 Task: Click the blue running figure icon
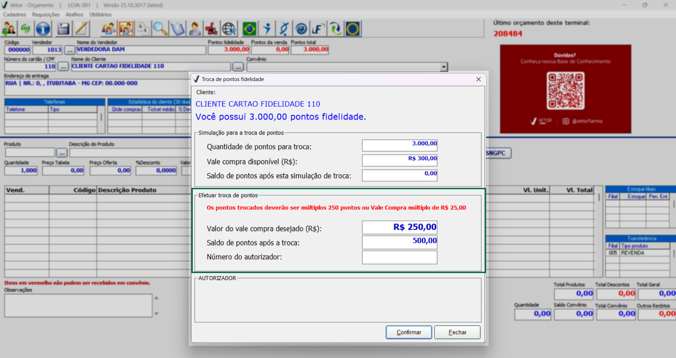point(267,29)
